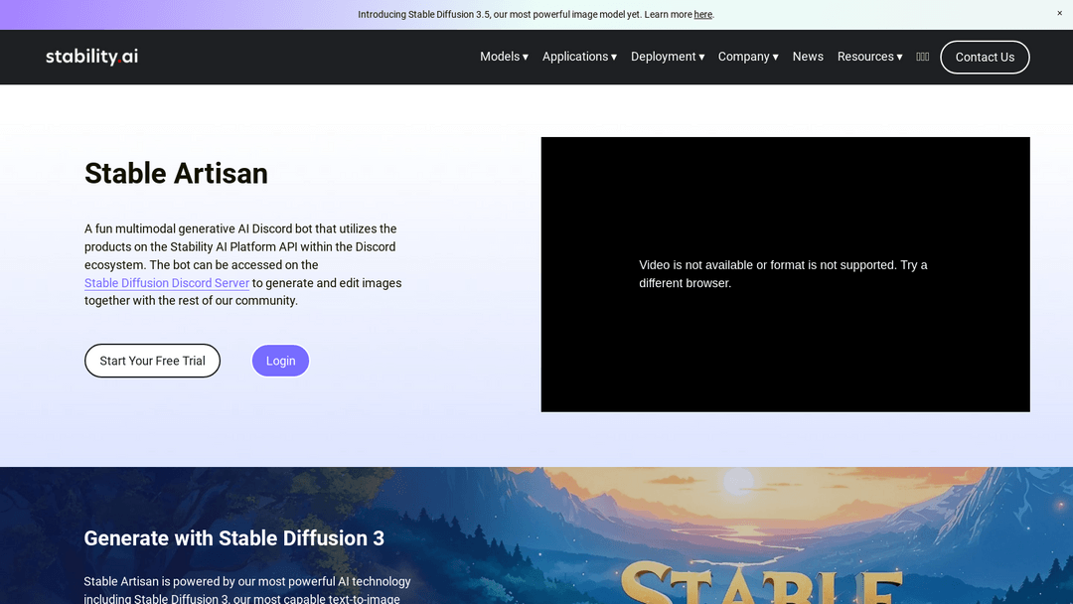Image resolution: width=1073 pixels, height=604 pixels.
Task: Click the unavailable video player area
Action: [x=785, y=274]
